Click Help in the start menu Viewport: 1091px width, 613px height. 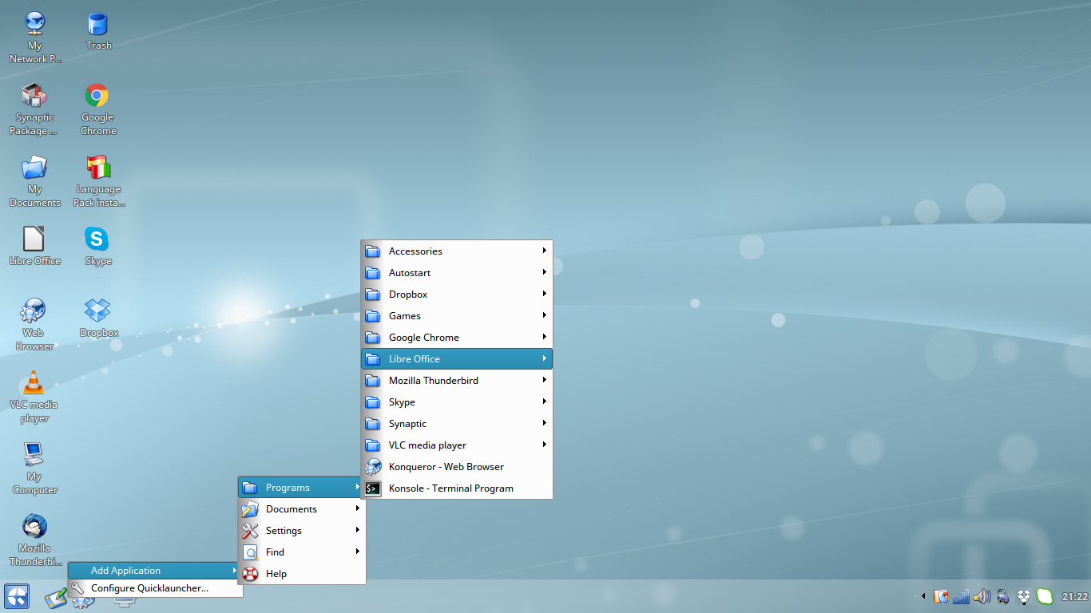click(x=302, y=573)
